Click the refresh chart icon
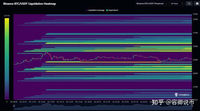 click(189, 4)
